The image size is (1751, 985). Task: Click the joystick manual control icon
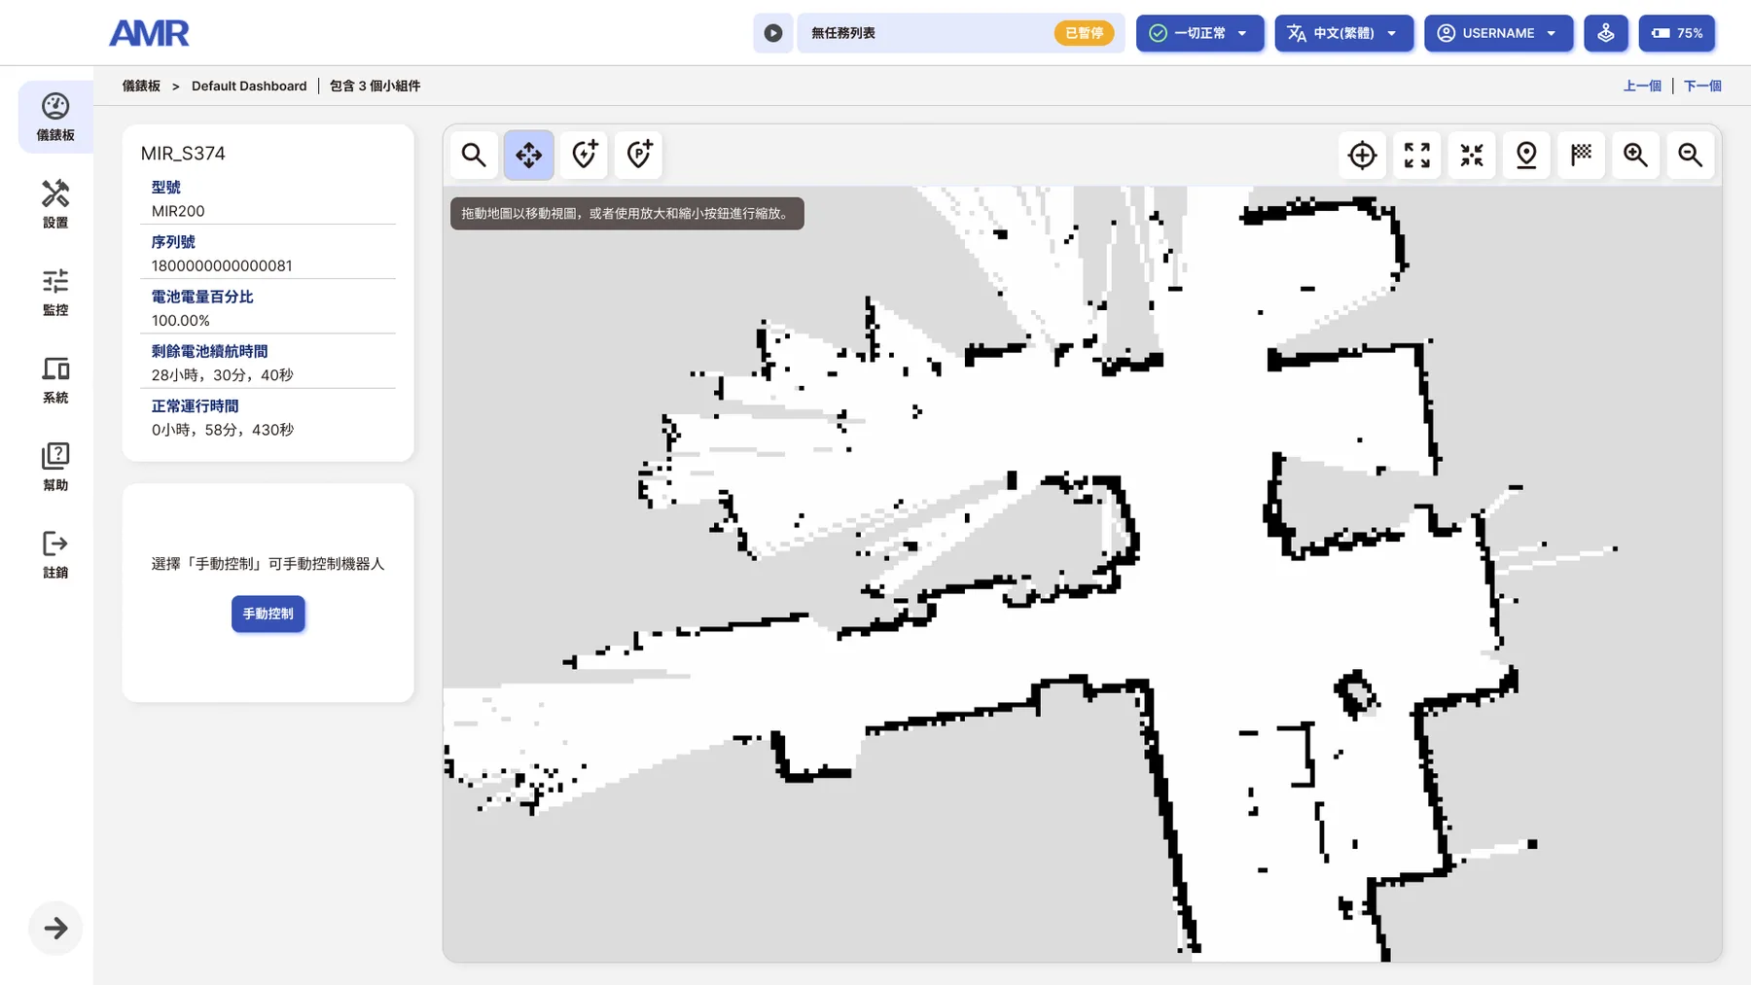pyautogui.click(x=1606, y=33)
